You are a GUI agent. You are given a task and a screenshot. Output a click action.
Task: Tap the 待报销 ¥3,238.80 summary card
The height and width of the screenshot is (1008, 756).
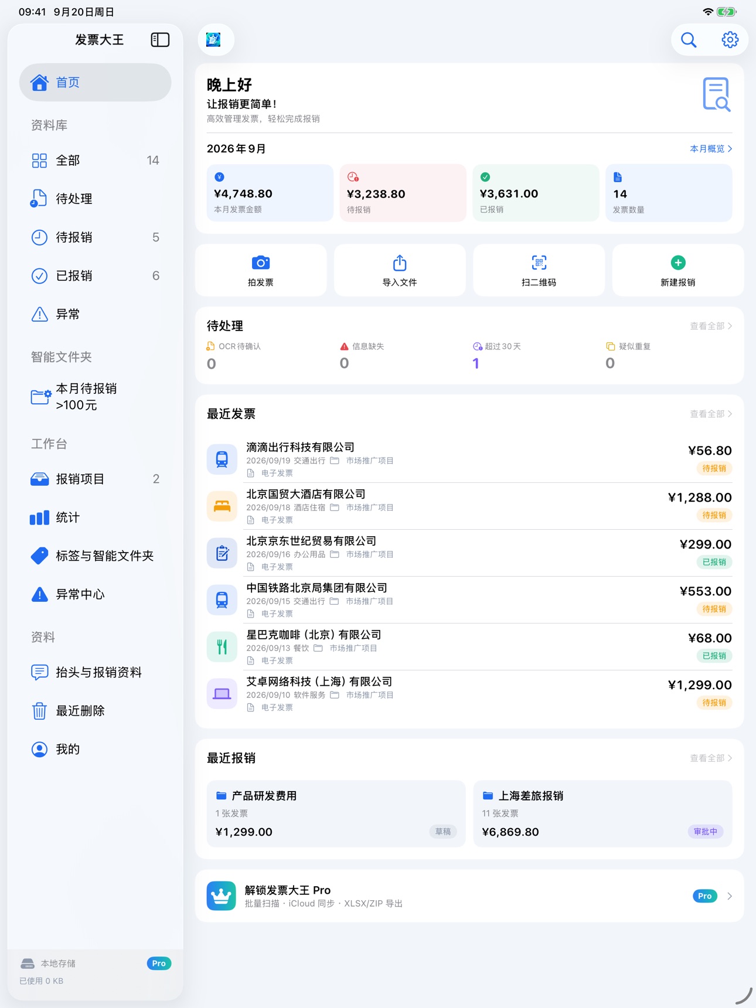click(x=403, y=193)
